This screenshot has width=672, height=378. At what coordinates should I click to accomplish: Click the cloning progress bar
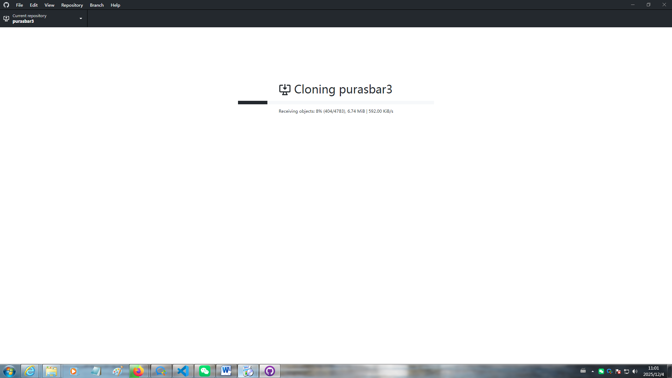click(x=336, y=103)
